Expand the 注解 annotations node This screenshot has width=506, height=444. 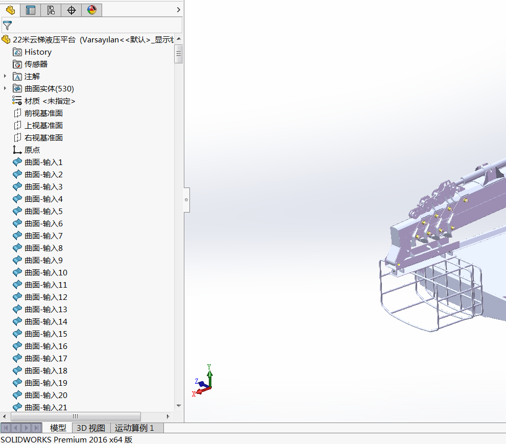(5, 76)
